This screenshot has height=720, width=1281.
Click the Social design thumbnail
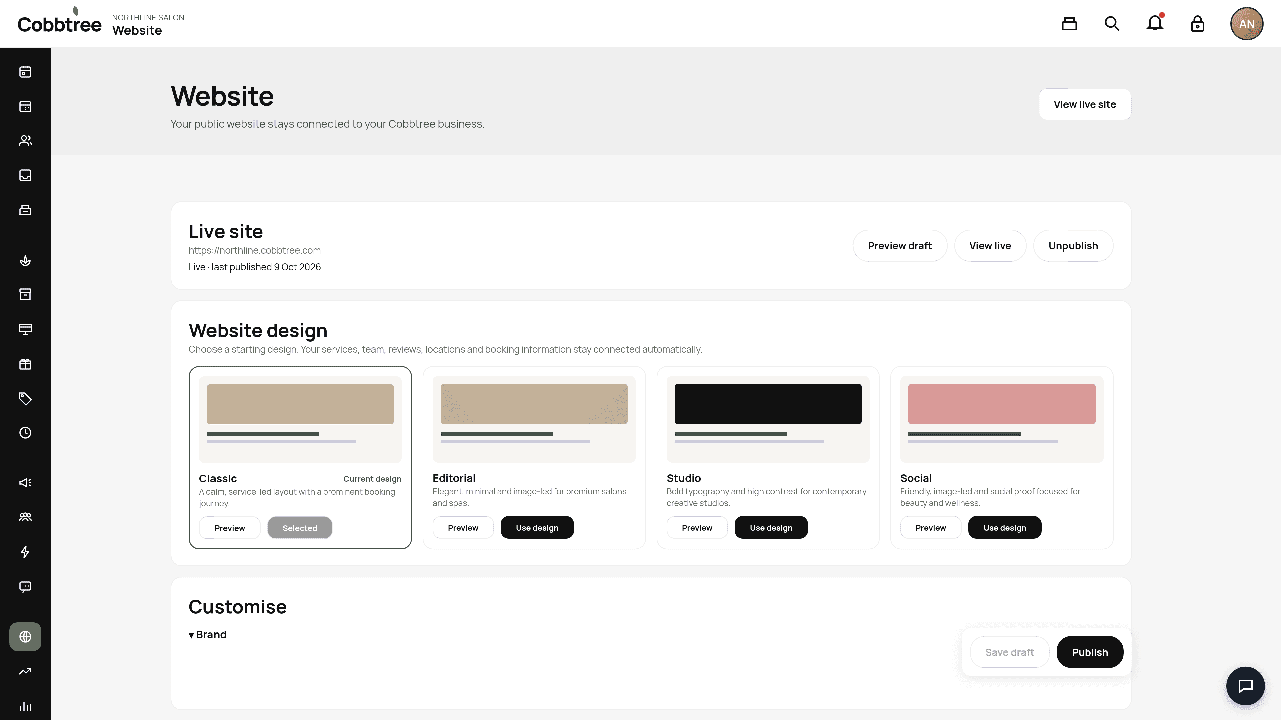(x=1001, y=419)
